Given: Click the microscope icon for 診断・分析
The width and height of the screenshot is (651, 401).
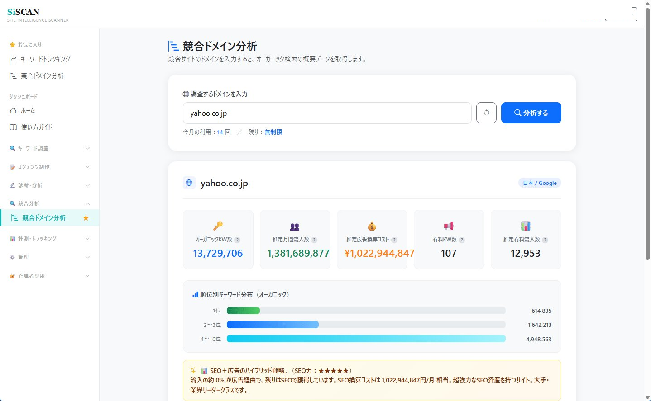Looking at the screenshot, I should [x=13, y=185].
